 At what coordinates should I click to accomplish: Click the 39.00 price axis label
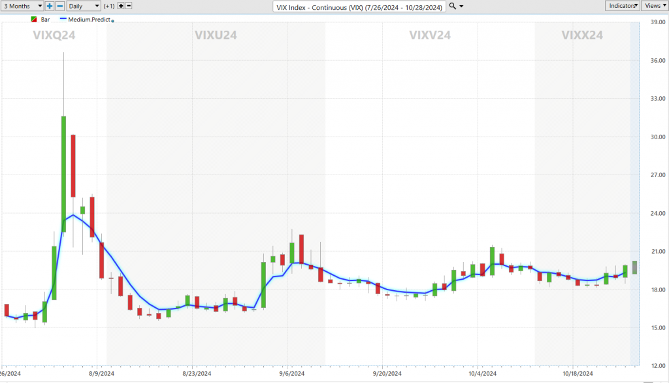[x=658, y=22]
